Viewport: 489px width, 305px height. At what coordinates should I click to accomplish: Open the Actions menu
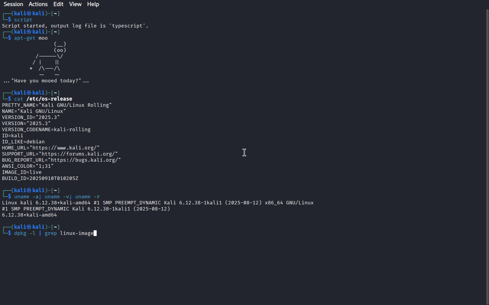pyautogui.click(x=38, y=4)
